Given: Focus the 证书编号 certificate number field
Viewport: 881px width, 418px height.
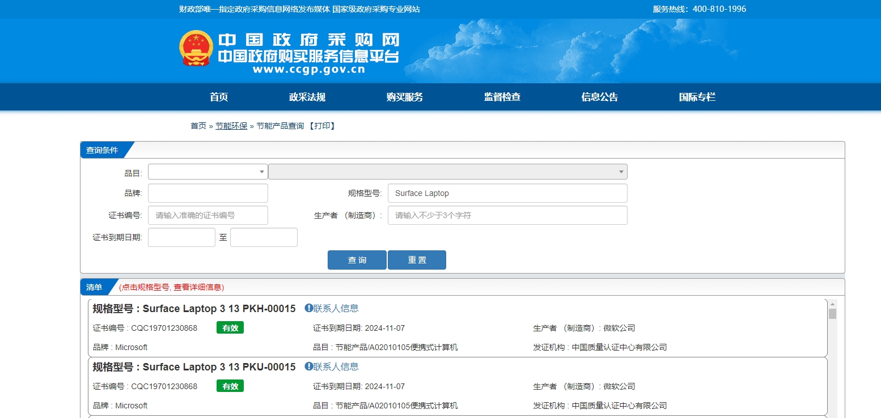Looking at the screenshot, I should tap(208, 215).
